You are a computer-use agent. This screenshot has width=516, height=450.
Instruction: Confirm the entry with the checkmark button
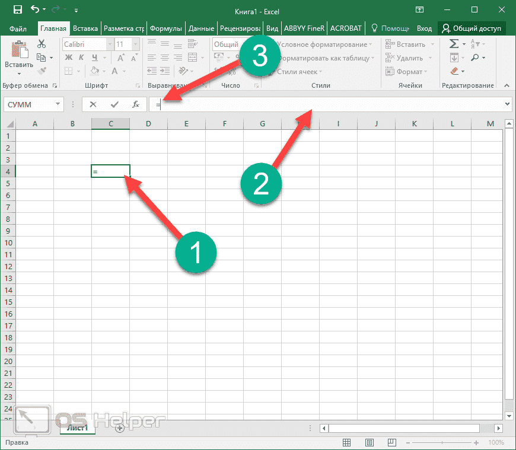pyautogui.click(x=114, y=104)
